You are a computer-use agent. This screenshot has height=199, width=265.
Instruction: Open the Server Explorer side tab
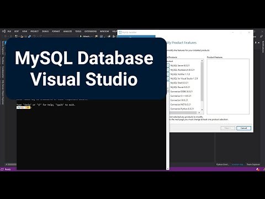(3, 48)
